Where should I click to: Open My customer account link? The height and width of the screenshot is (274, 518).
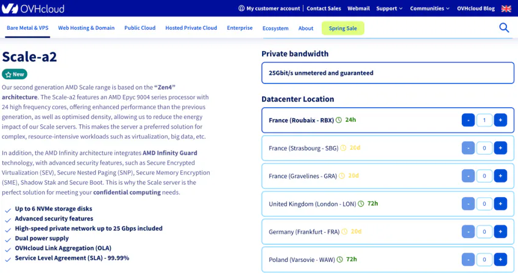[x=273, y=9]
